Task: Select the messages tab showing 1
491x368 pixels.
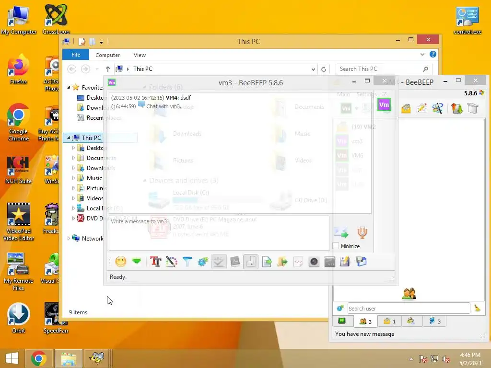Action: point(389,321)
